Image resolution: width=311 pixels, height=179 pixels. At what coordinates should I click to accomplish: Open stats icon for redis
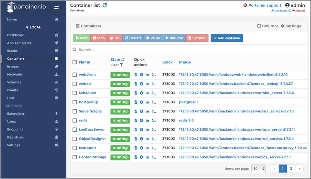(x=147, y=120)
